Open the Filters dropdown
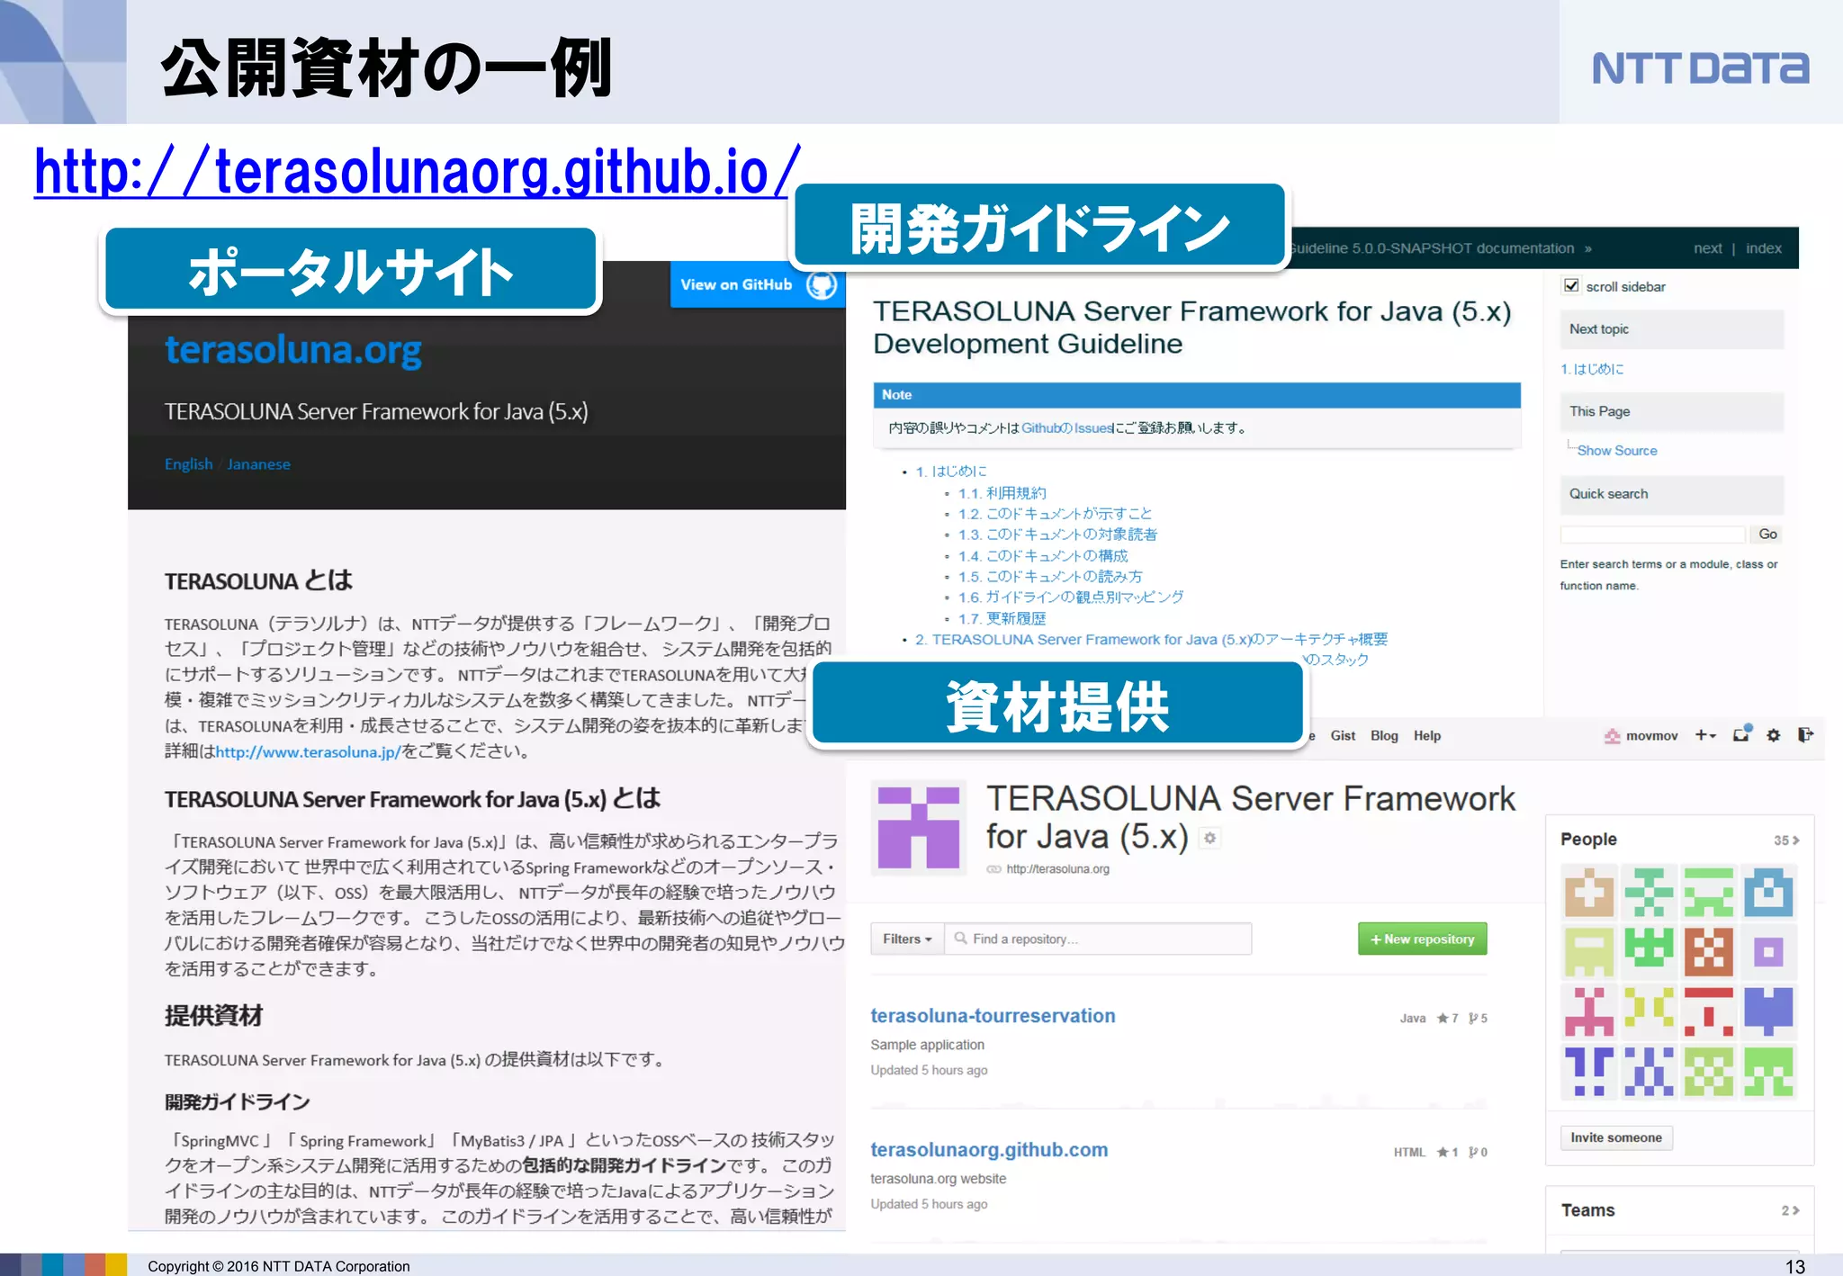The height and width of the screenshot is (1276, 1843). click(x=907, y=939)
